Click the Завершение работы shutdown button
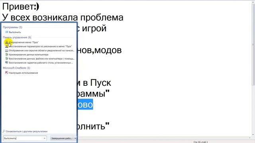This screenshot has width=255, height=143. pos(62,138)
